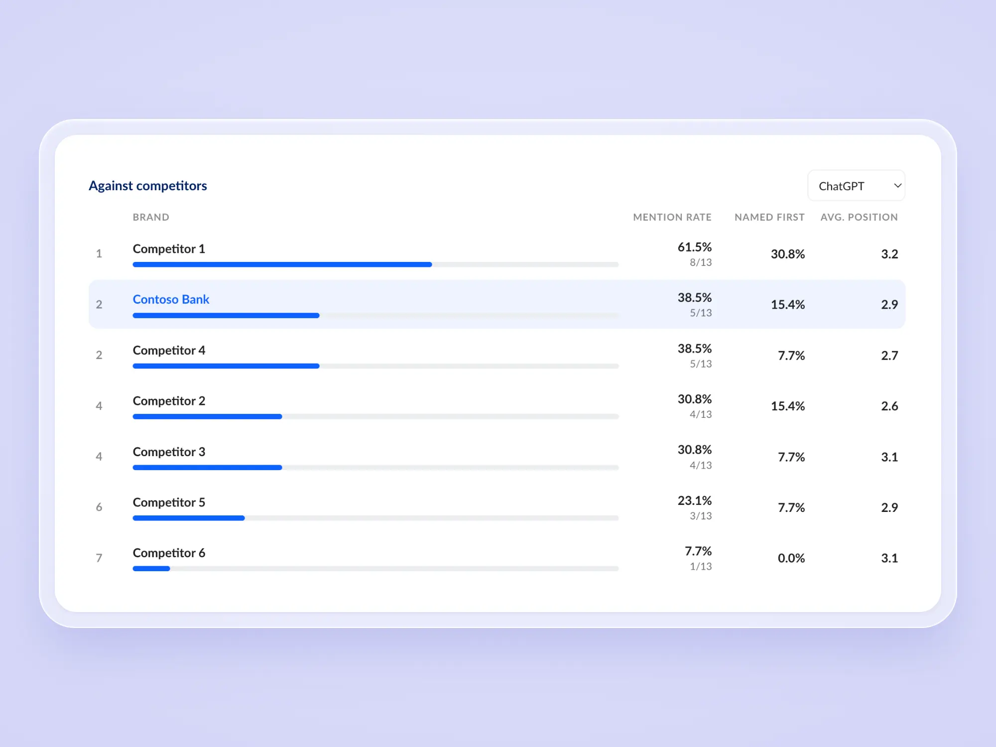The height and width of the screenshot is (747, 996).
Task: Click the MENTION RATE column header
Action: point(672,217)
